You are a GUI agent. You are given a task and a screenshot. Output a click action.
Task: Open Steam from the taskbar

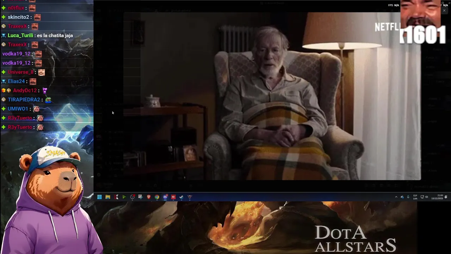coord(181,197)
